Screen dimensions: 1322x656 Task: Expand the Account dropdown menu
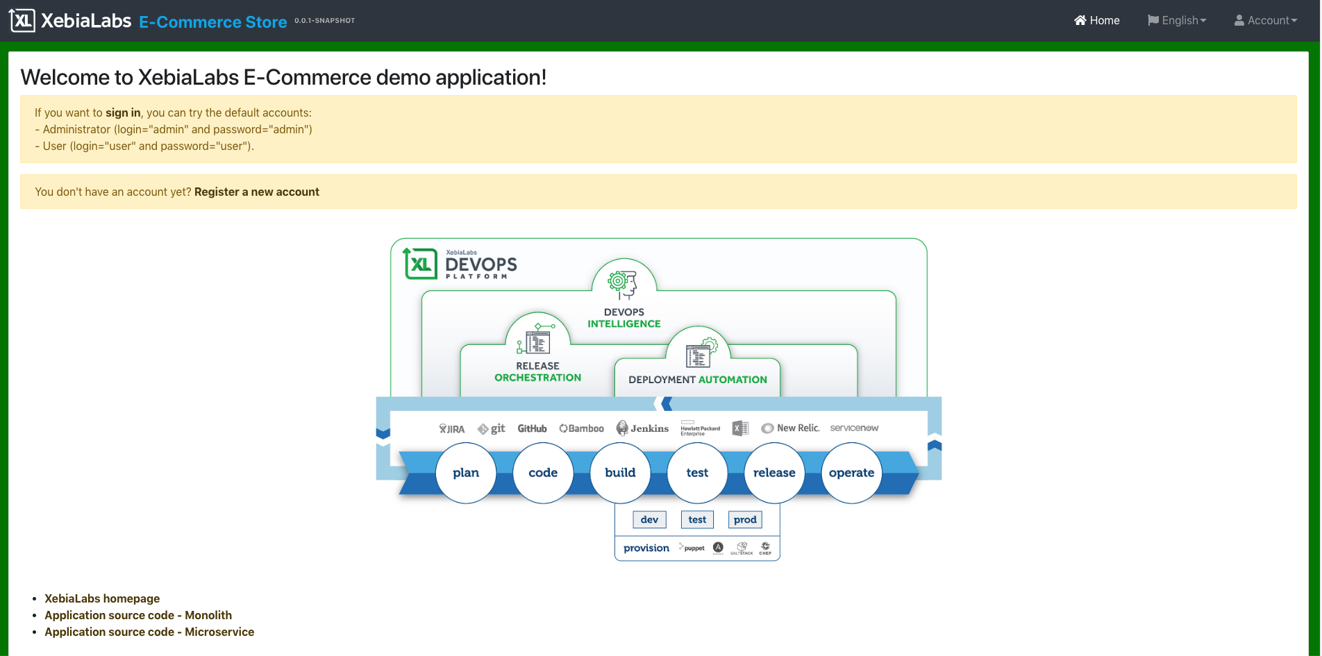[1266, 20]
